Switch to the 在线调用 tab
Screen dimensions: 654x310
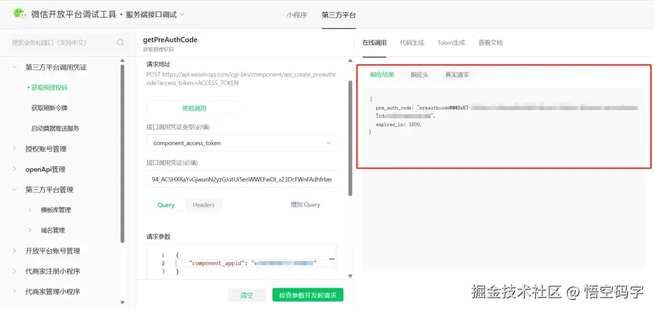point(374,42)
